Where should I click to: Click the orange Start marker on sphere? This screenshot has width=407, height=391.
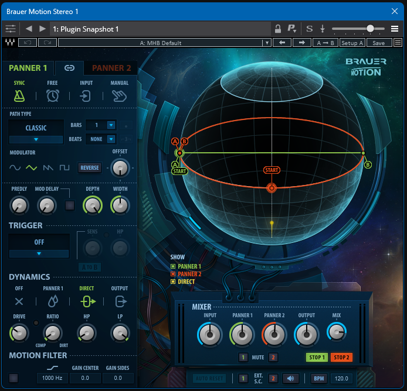pyautogui.click(x=272, y=170)
